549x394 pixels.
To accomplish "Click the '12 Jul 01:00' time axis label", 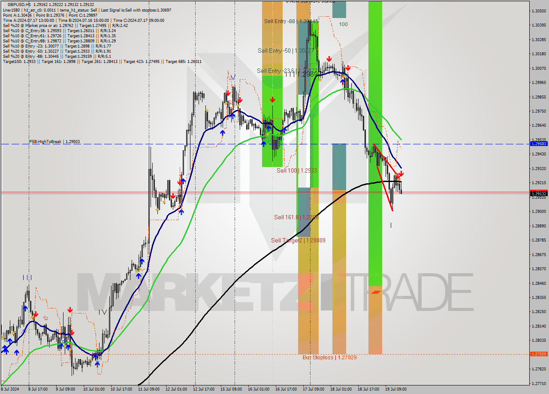I will [x=176, y=389].
